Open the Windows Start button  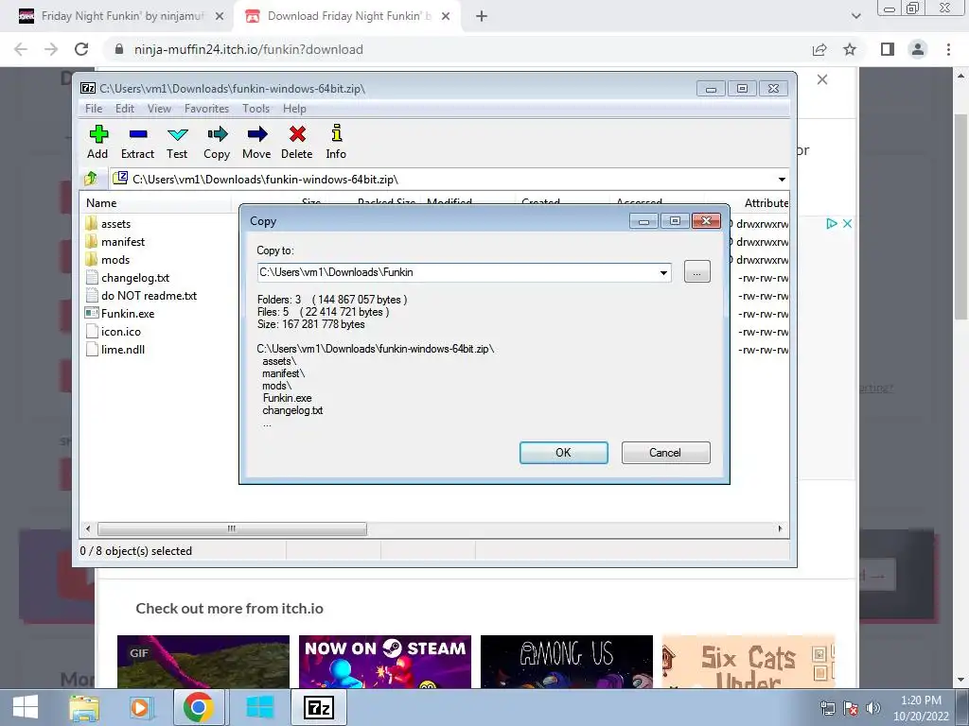[x=26, y=707]
